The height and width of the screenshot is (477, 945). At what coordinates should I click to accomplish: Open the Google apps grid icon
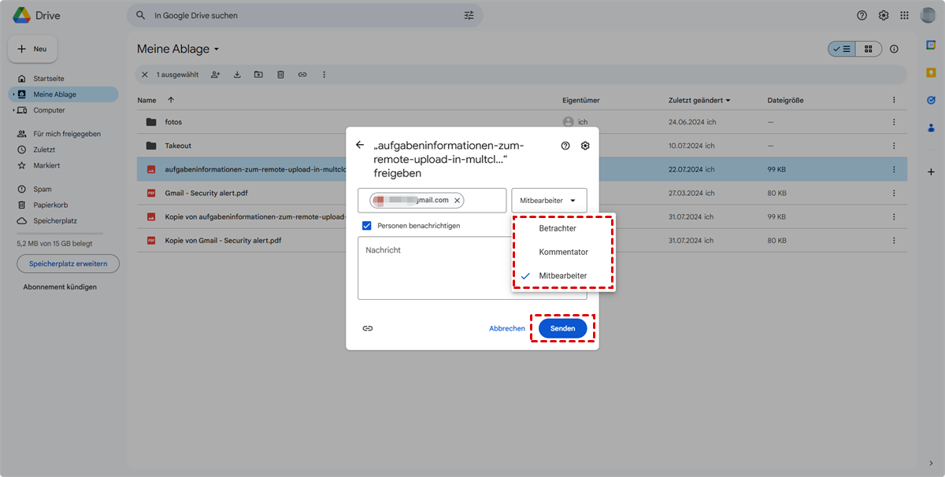pyautogui.click(x=904, y=16)
